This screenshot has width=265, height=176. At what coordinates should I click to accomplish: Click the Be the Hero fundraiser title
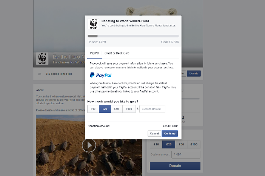tap(69, 57)
